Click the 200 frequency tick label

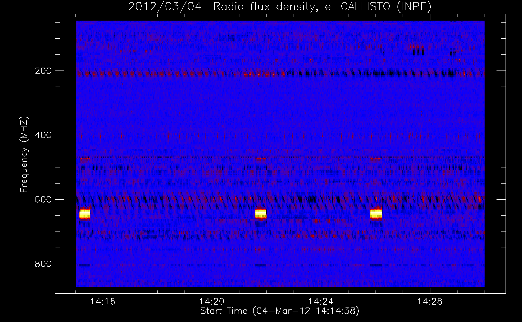pos(43,71)
